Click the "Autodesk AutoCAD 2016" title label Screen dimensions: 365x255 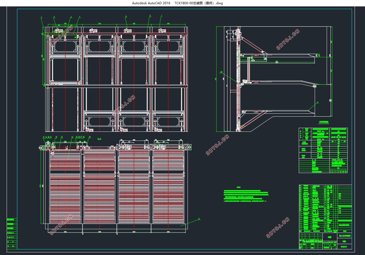[x=151, y=3]
